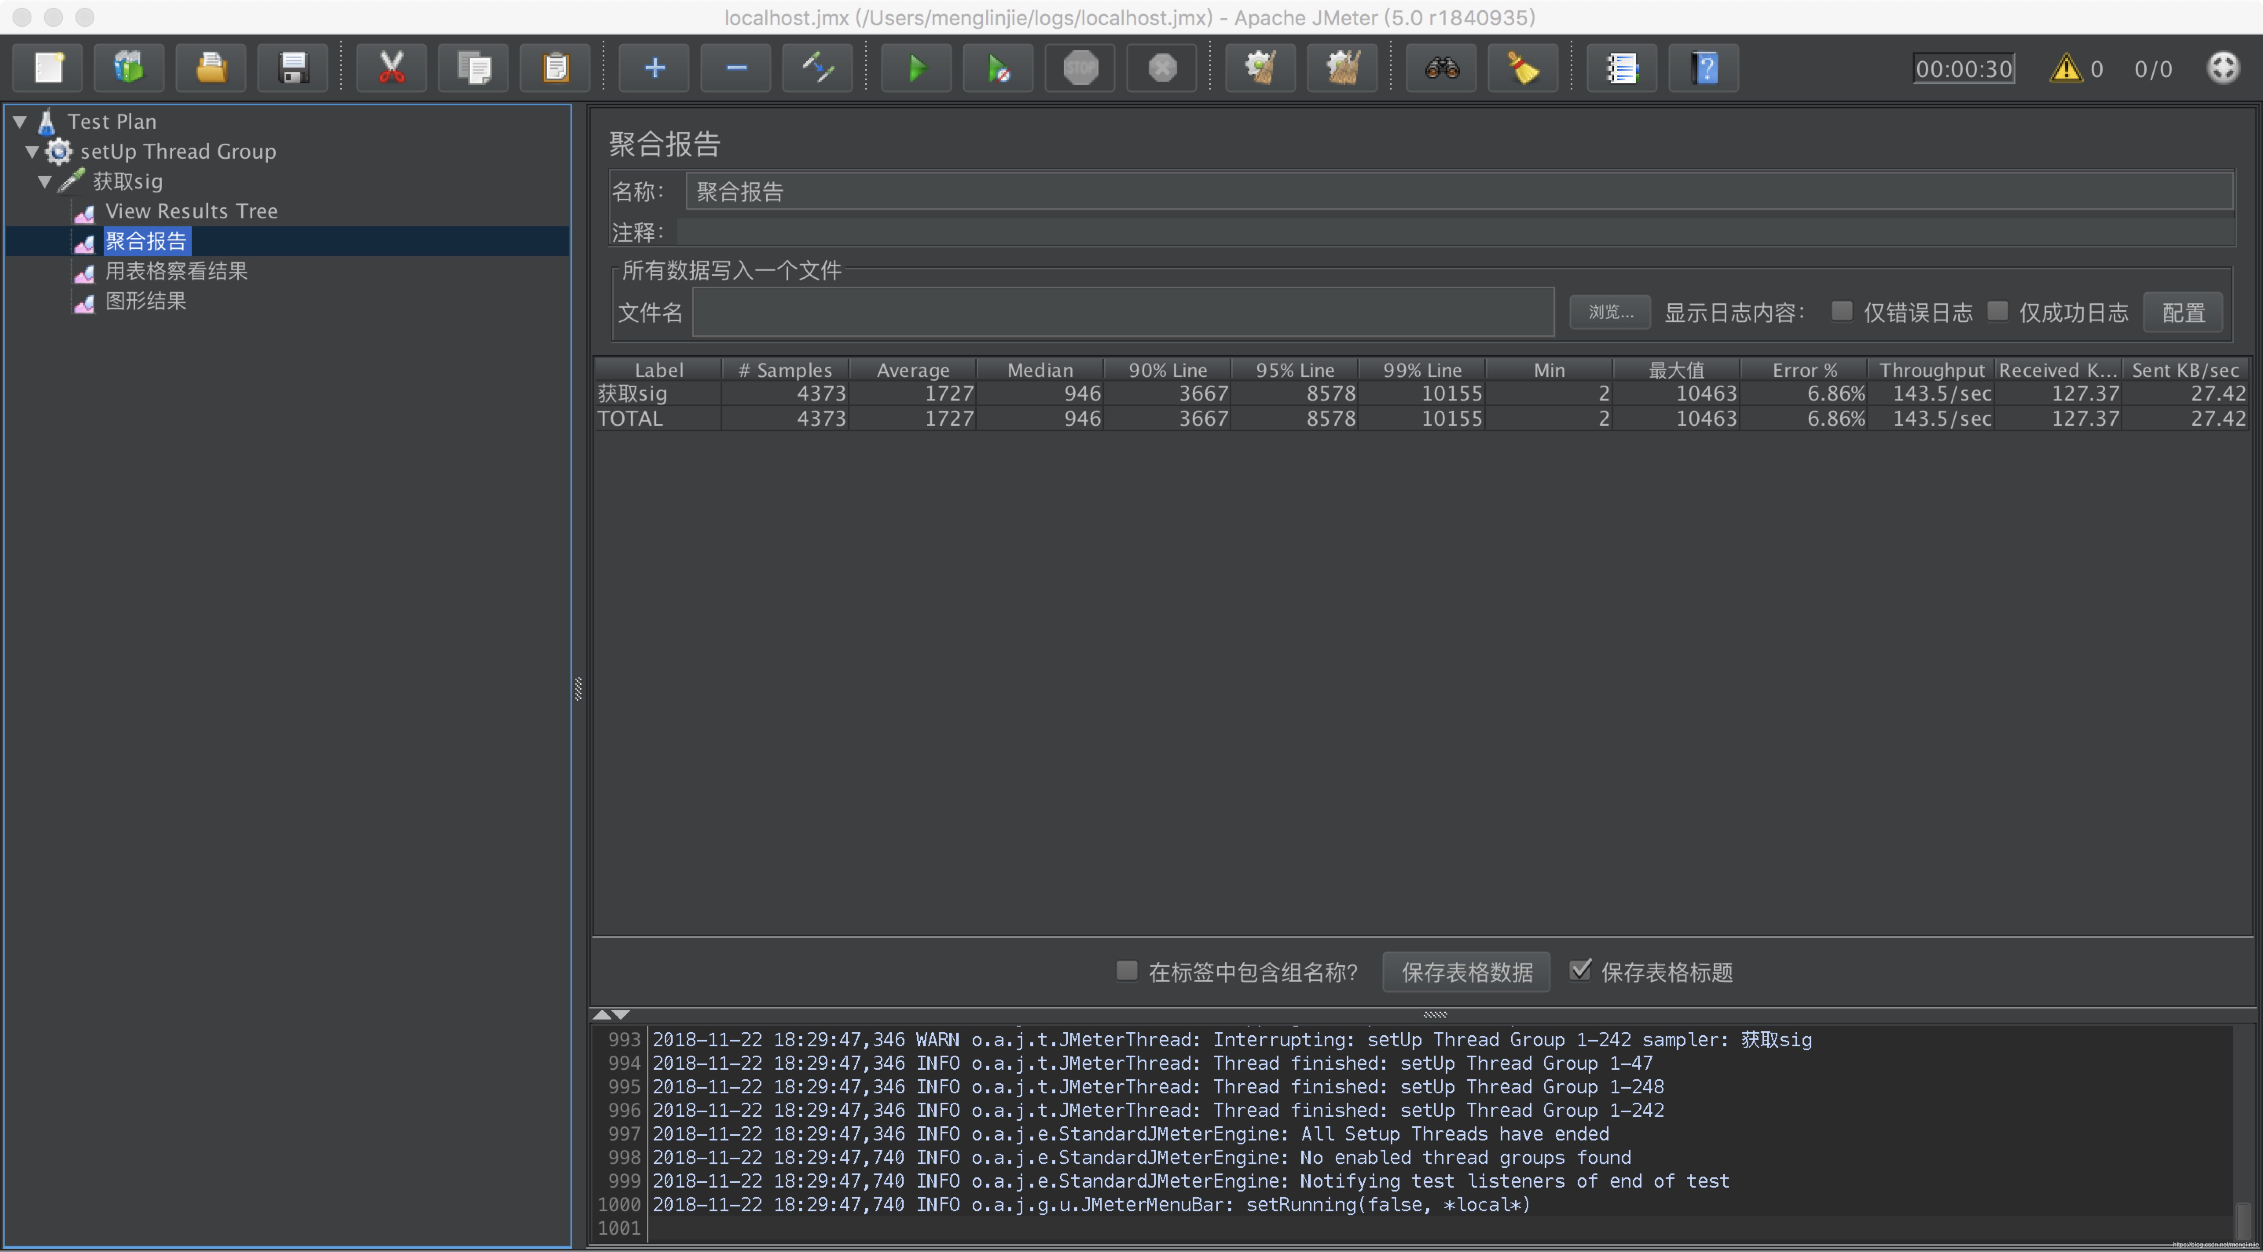Click the remote engine crosshair icon

[x=2223, y=68]
